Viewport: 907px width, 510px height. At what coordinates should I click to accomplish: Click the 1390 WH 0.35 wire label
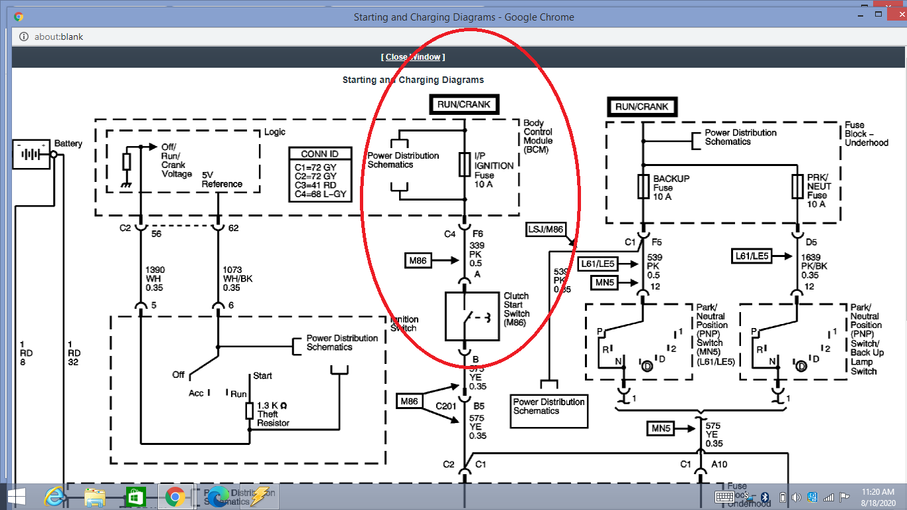tap(155, 279)
